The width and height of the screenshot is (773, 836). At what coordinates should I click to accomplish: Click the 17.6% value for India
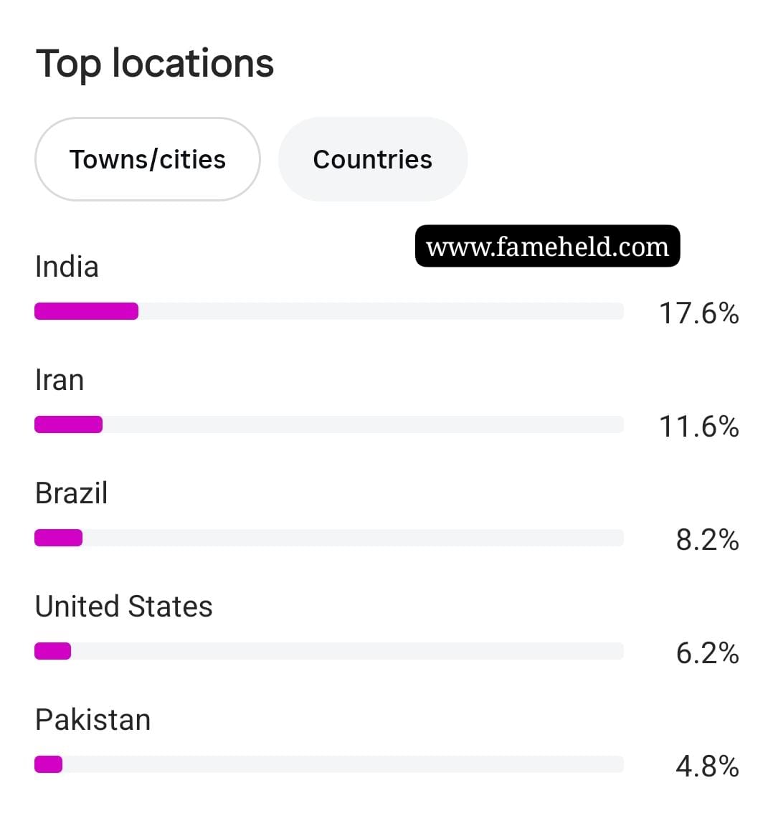click(x=699, y=313)
